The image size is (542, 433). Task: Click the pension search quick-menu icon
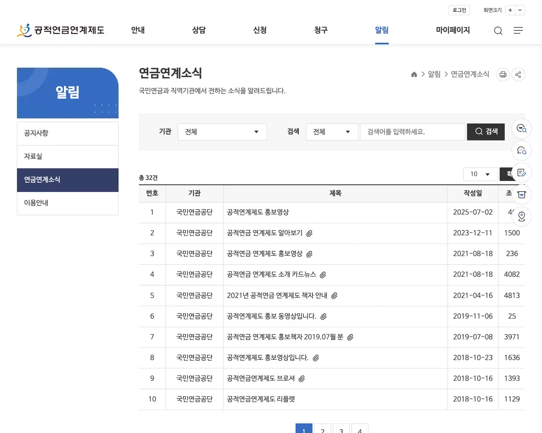tap(521, 129)
